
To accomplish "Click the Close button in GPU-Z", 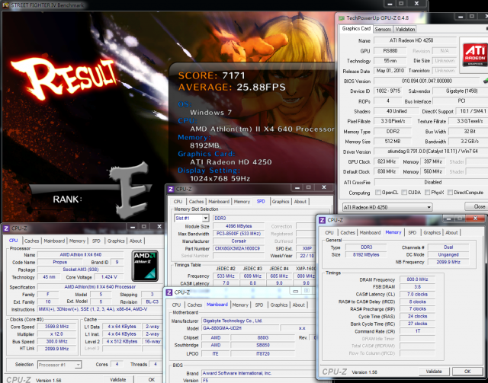I will pos(477,206).
